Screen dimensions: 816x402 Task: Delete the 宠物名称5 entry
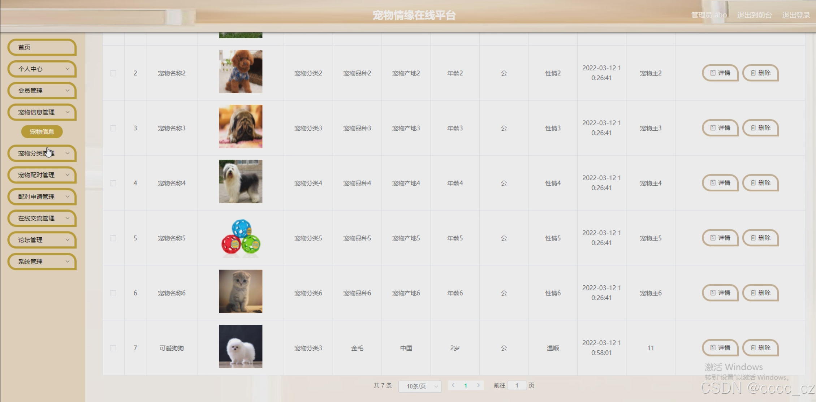760,238
